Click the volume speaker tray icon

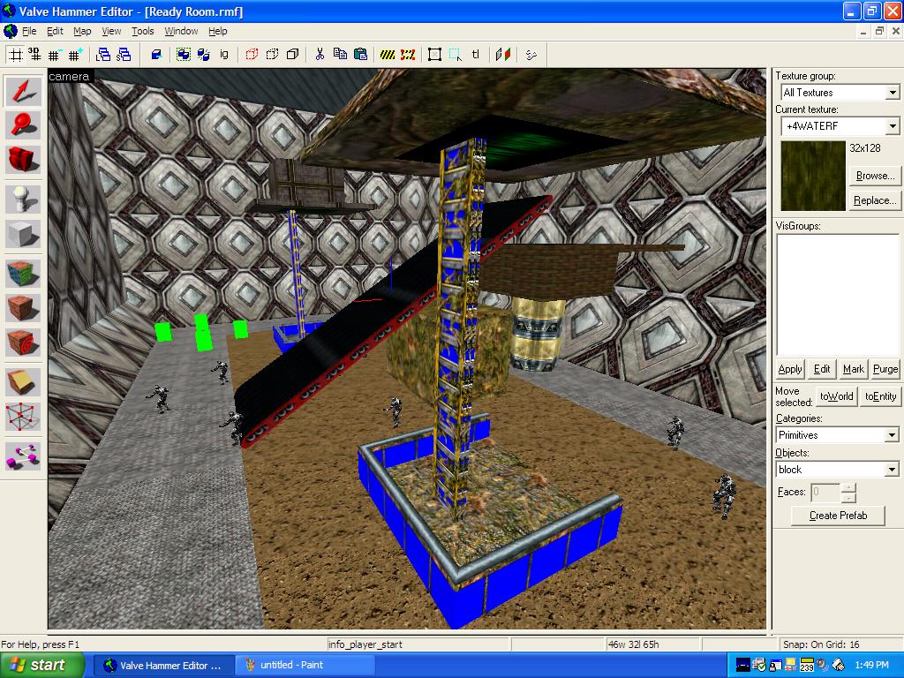[822, 666]
